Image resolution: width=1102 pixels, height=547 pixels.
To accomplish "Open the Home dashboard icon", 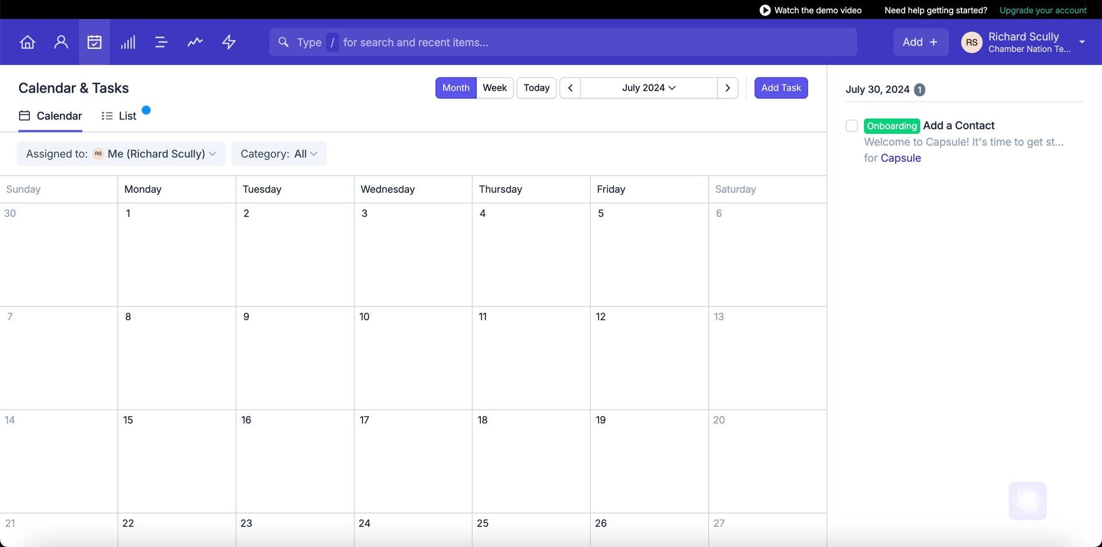I will [x=27, y=42].
